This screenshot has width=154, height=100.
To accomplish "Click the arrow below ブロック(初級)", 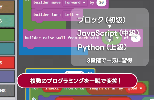I will coord(109,26).
